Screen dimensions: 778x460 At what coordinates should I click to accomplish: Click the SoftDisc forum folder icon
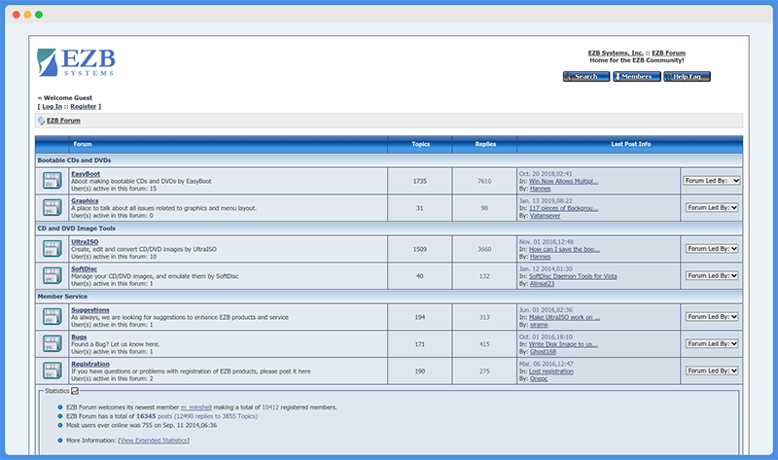point(53,275)
